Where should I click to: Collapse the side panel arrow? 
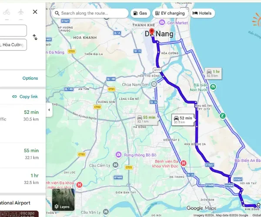click(x=49, y=110)
